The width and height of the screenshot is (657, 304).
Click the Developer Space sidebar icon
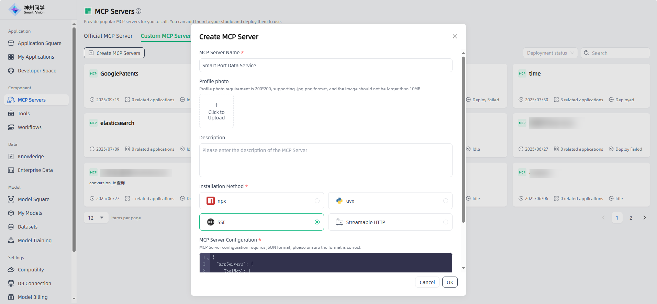pyautogui.click(x=11, y=71)
